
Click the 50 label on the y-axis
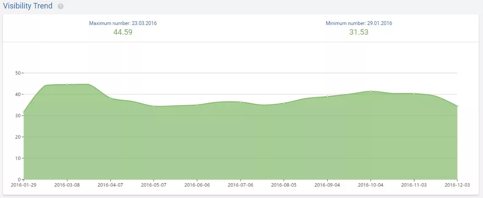pyautogui.click(x=17, y=73)
